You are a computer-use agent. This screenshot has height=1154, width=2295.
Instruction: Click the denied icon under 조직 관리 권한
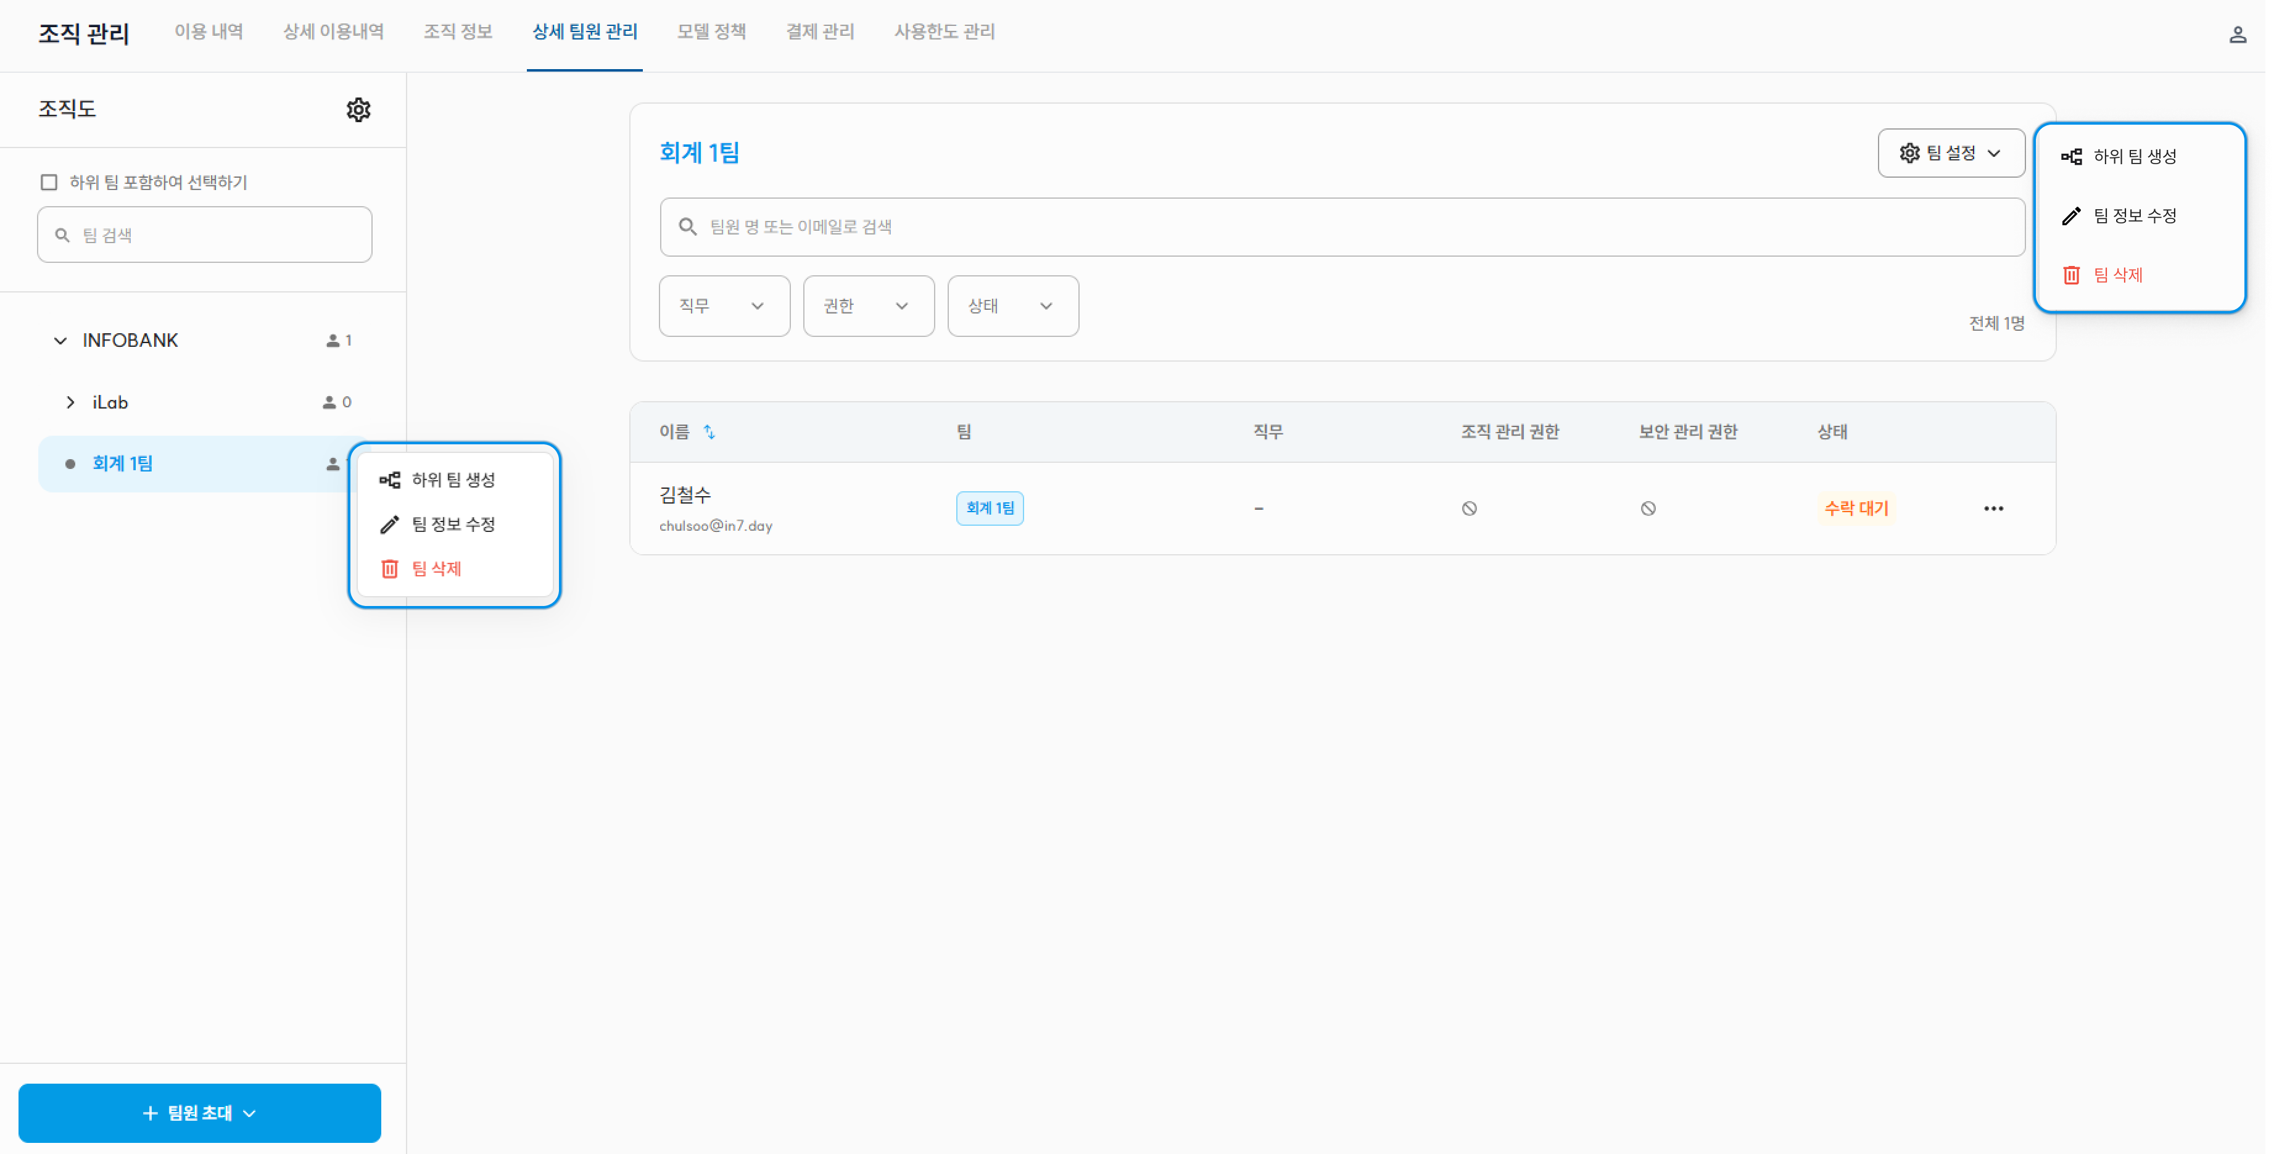[x=1469, y=508]
